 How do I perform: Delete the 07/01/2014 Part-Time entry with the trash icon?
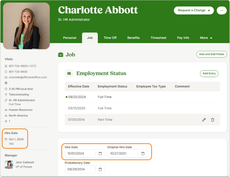213,120
